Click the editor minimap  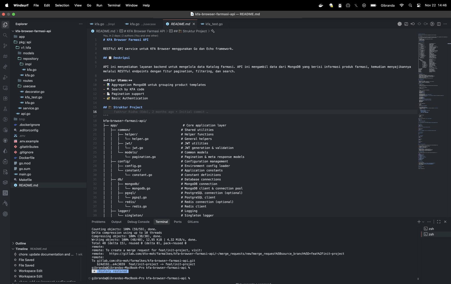pyautogui.click(x=433, y=101)
